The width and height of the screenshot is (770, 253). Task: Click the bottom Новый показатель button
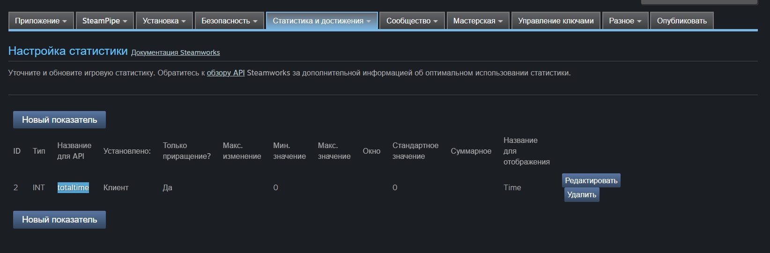tap(59, 219)
